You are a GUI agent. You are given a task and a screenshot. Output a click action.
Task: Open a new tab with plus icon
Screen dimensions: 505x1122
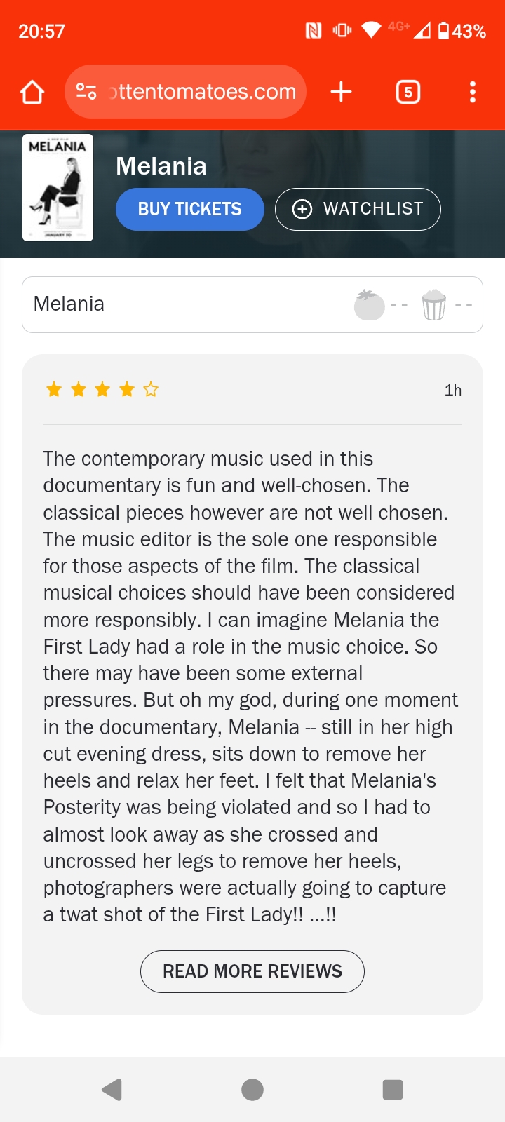[341, 92]
